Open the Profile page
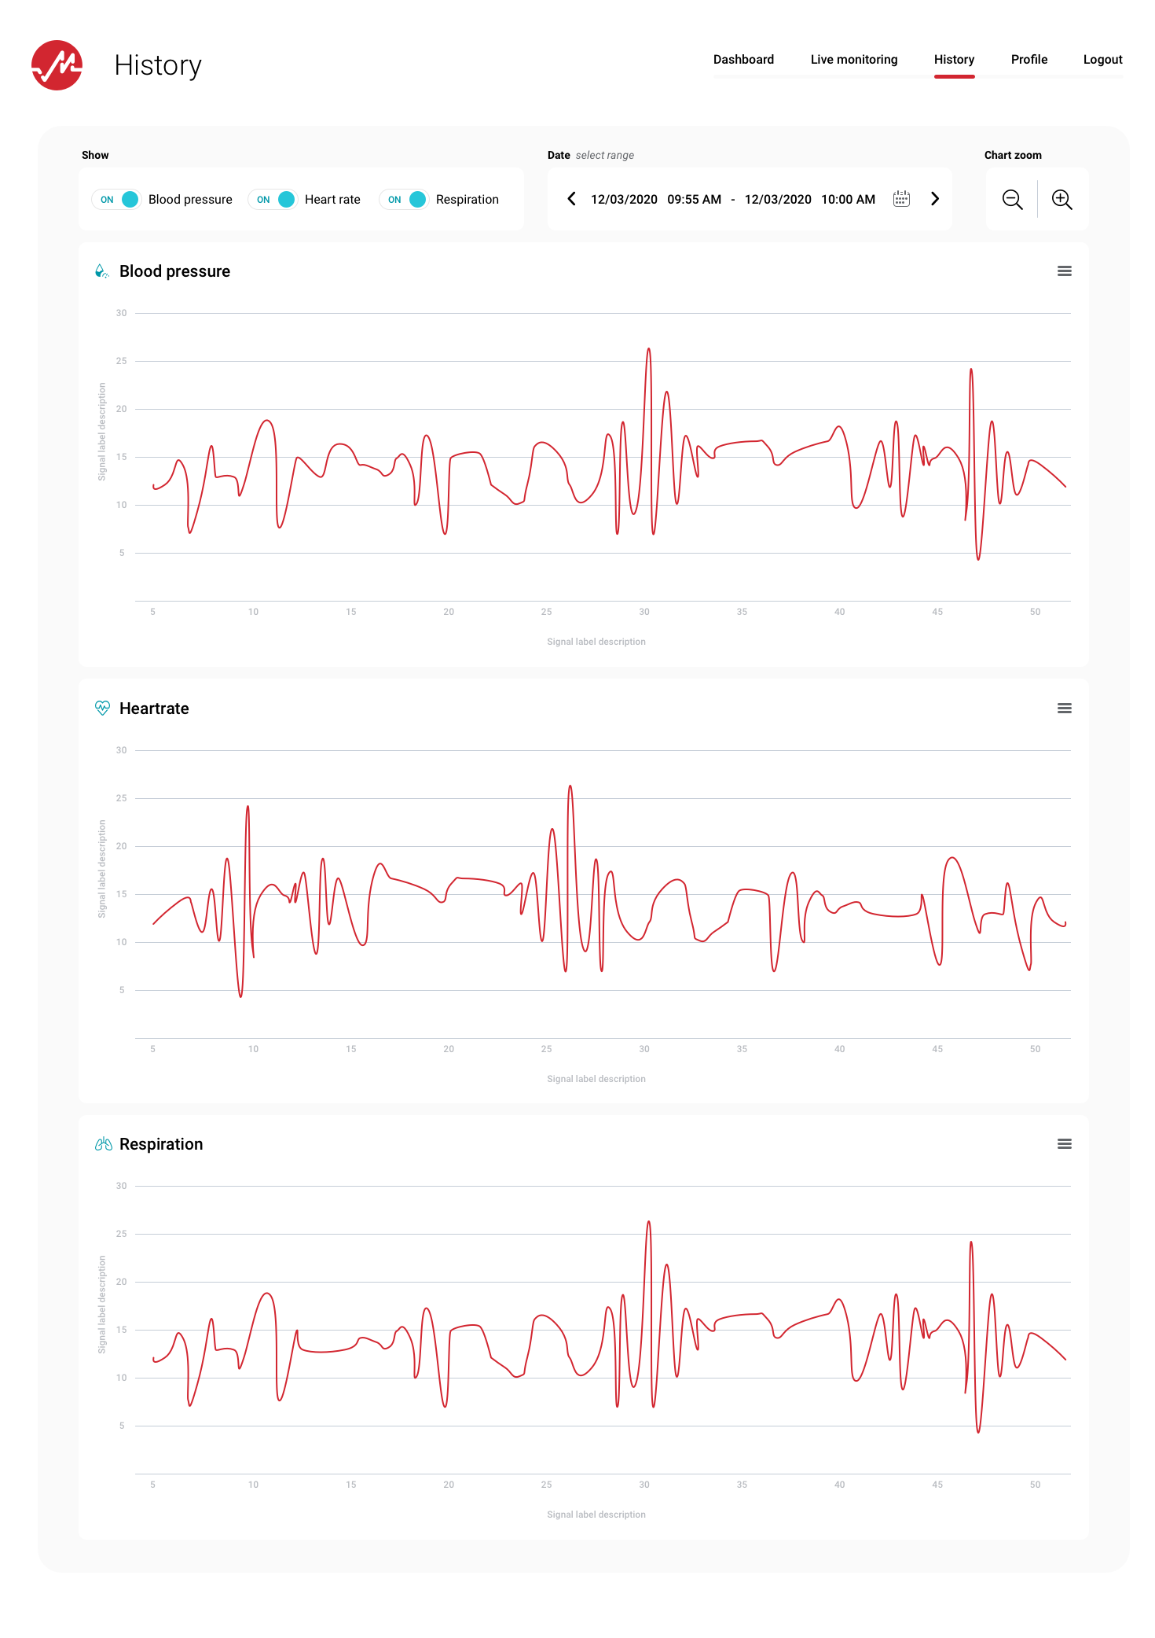The height and width of the screenshot is (1638, 1155). pyautogui.click(x=1028, y=60)
